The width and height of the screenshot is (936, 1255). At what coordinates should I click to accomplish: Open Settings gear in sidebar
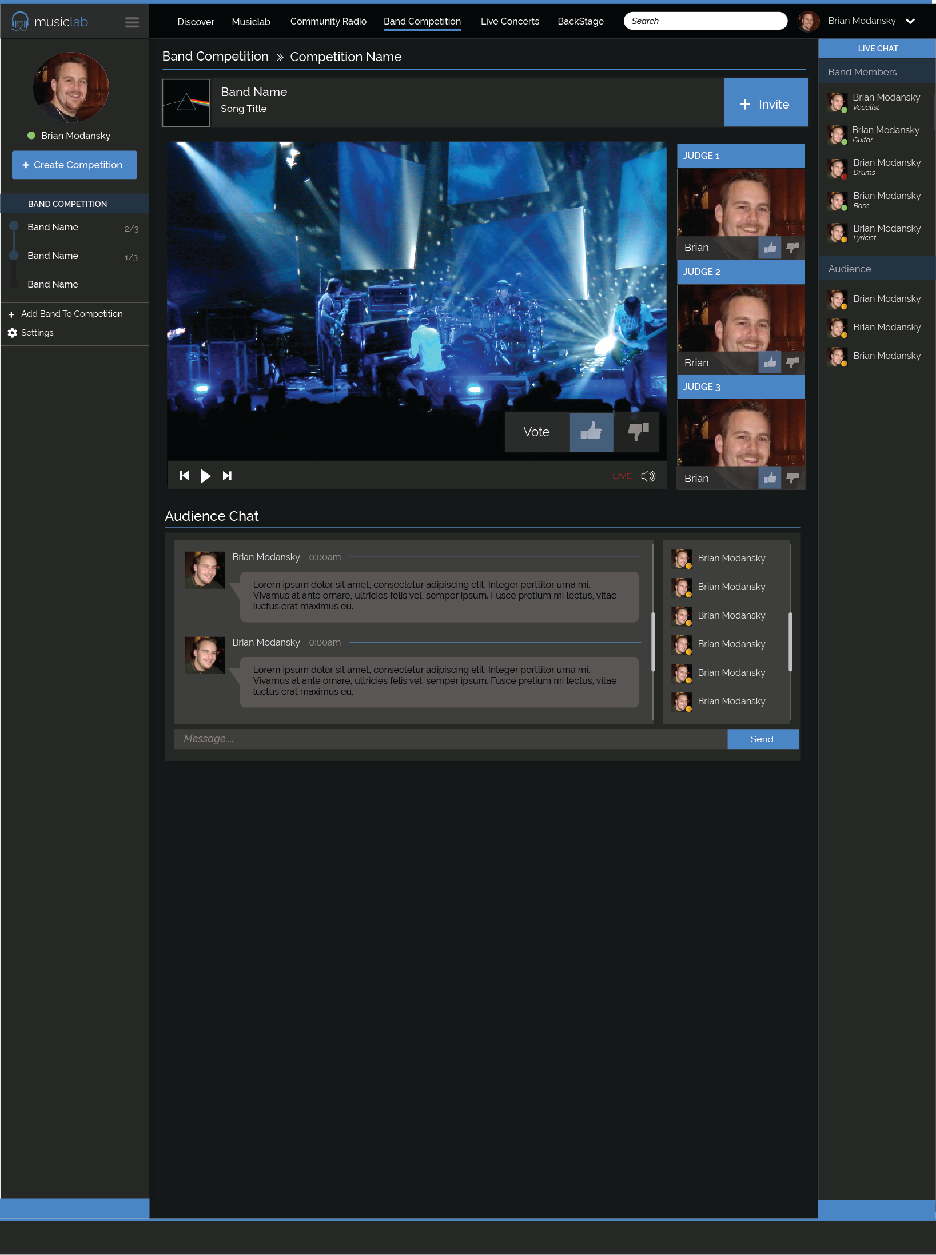click(x=12, y=333)
